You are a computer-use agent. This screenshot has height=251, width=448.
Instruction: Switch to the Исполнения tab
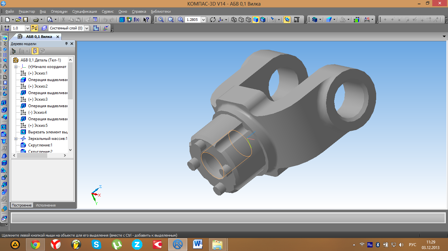(46, 205)
